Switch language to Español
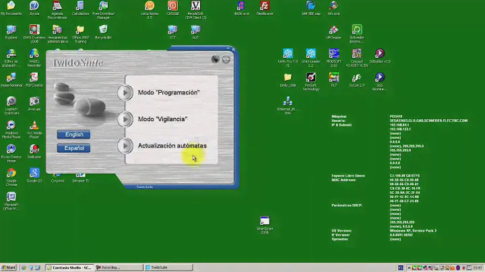The height and width of the screenshot is (272, 485). (x=74, y=148)
